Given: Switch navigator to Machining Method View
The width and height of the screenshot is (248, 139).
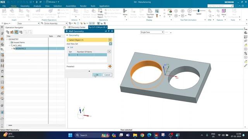Looking at the screenshot, I should pyautogui.click(x=21, y=32).
